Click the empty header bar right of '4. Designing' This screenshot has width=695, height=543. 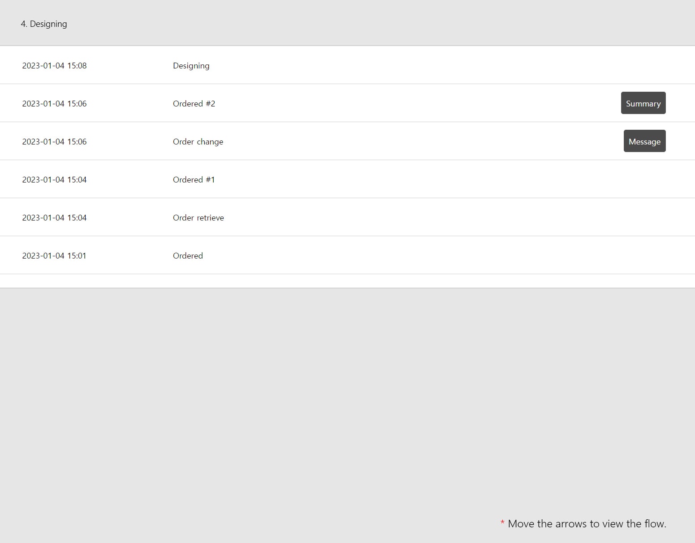(381, 23)
